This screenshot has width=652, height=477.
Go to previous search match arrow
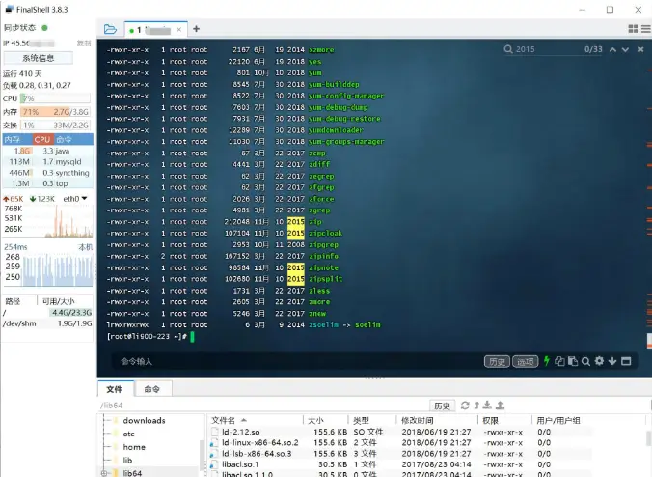point(612,49)
